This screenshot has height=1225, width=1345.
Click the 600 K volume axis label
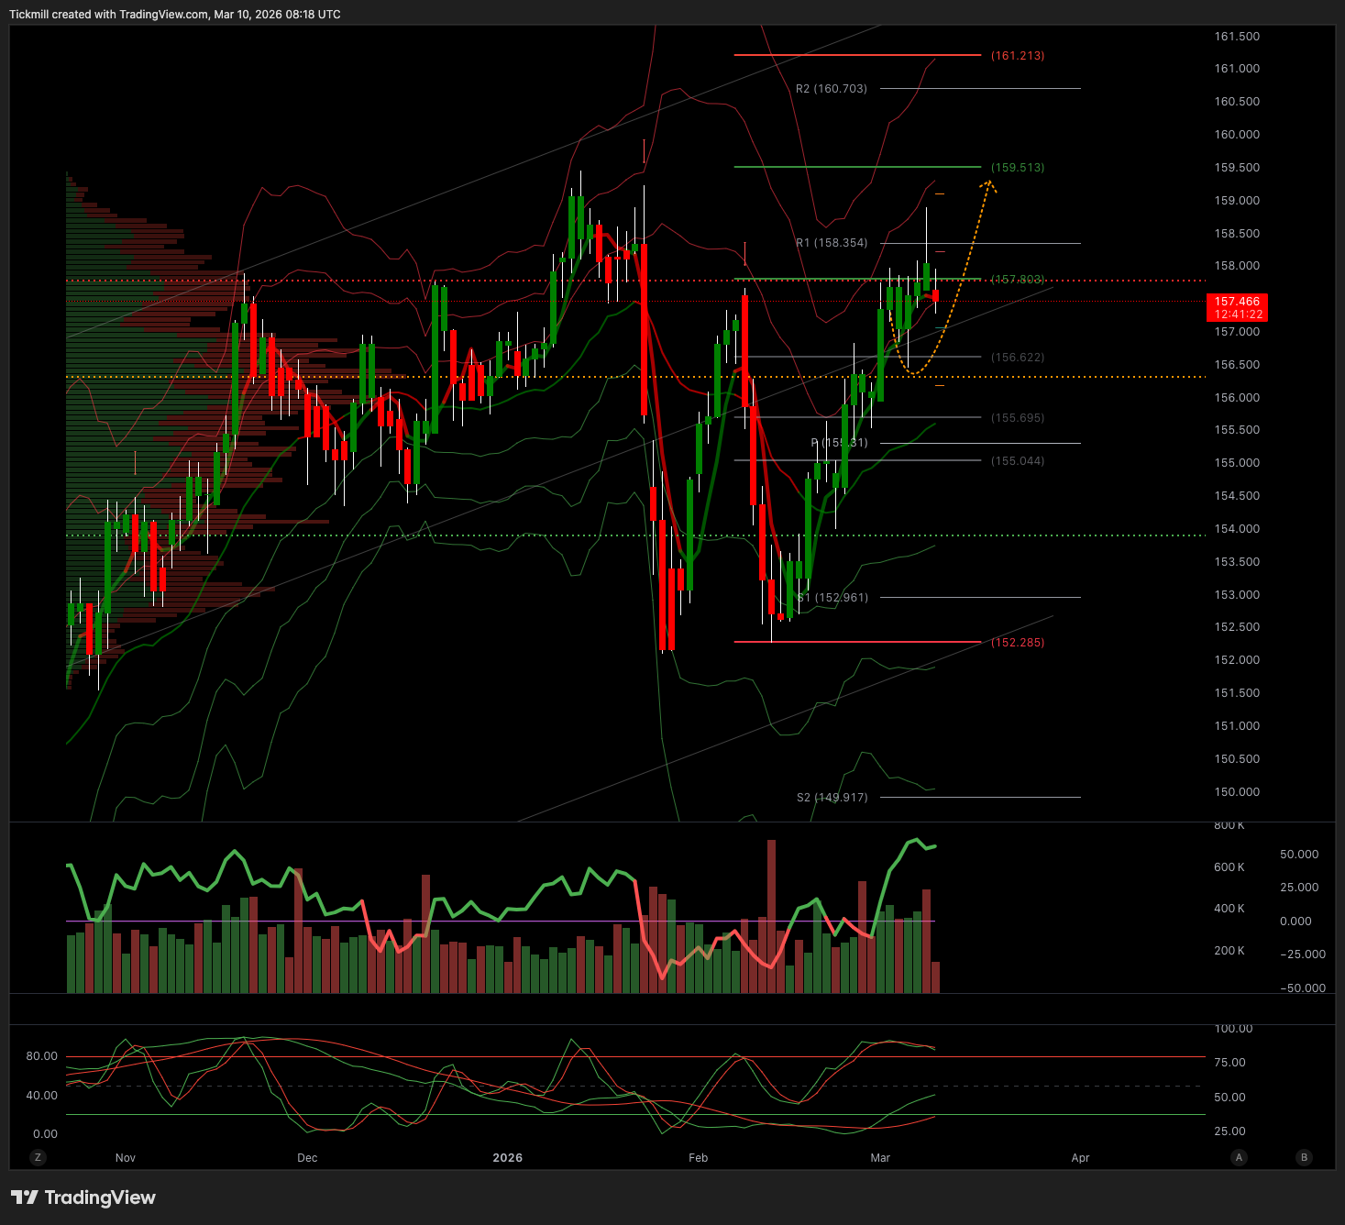[x=1229, y=867]
